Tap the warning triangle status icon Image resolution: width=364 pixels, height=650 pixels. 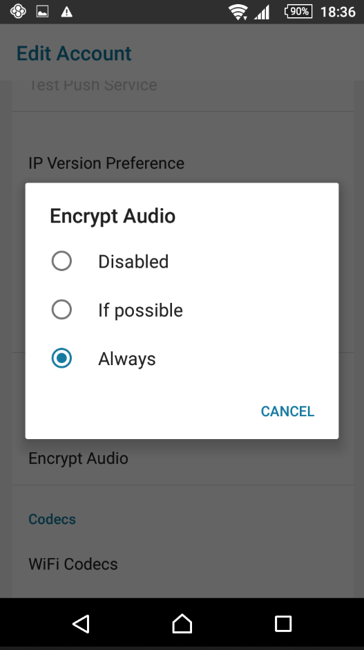[67, 12]
